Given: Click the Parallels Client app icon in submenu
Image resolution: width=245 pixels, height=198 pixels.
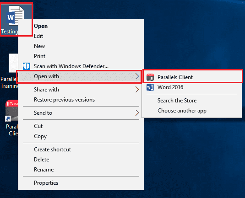Looking at the screenshot, I should click(x=150, y=77).
